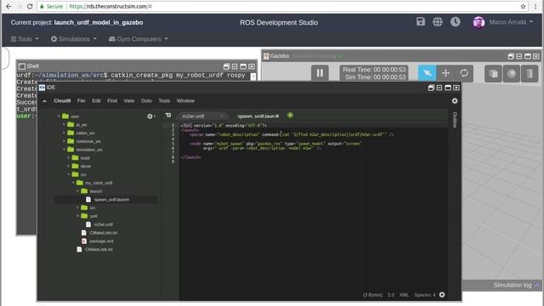The width and height of the screenshot is (544, 306).
Task: Insert a cylinder shape in Gazebo
Action: (530, 74)
